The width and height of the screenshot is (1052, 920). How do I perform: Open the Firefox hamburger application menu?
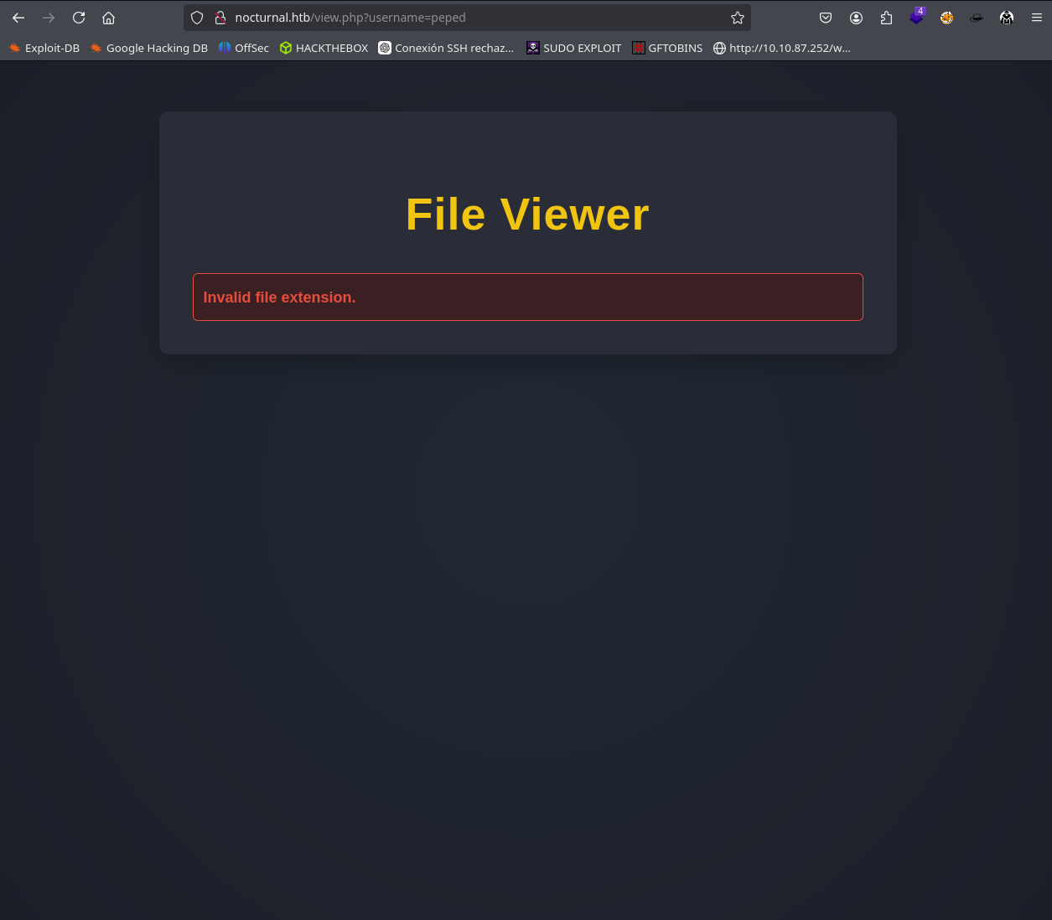coord(1037,18)
